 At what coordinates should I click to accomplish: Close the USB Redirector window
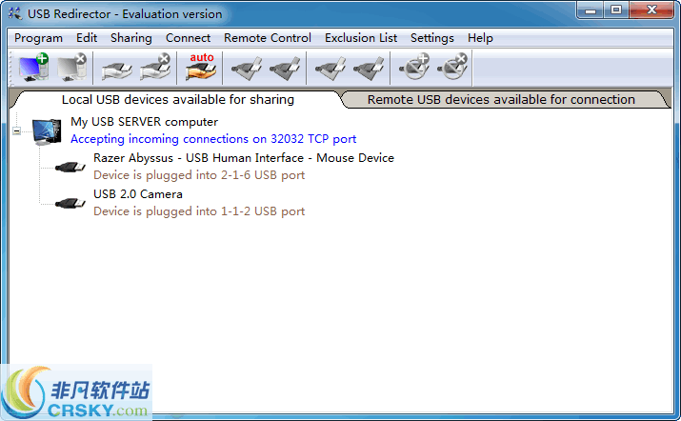[651, 10]
